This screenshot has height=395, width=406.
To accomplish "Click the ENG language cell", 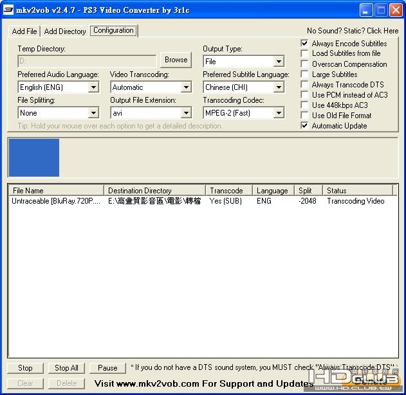I will [x=264, y=201].
